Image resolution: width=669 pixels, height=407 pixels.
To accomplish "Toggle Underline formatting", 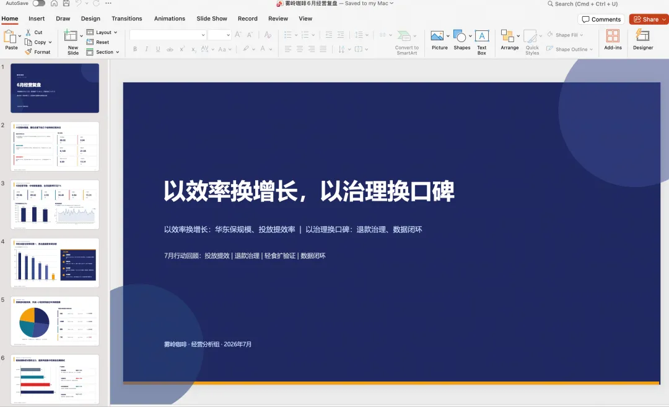I will coord(158,49).
